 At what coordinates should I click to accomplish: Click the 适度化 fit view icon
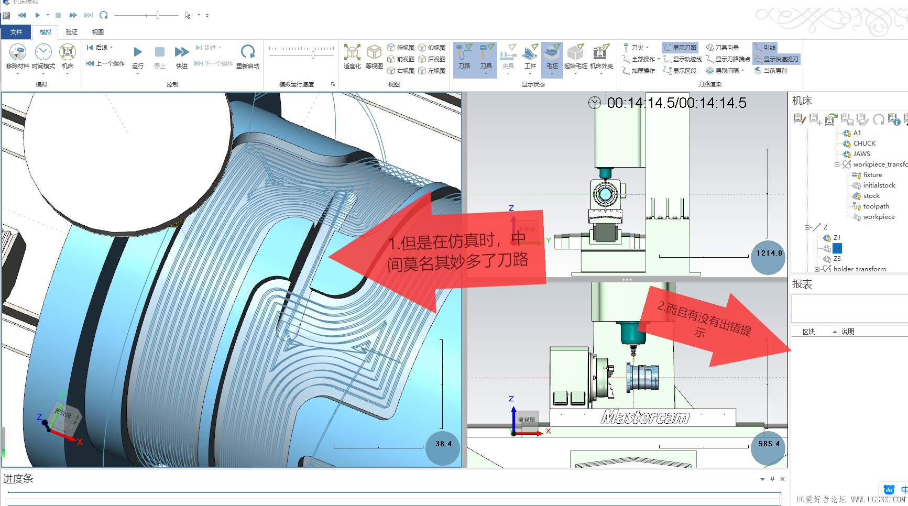352,52
